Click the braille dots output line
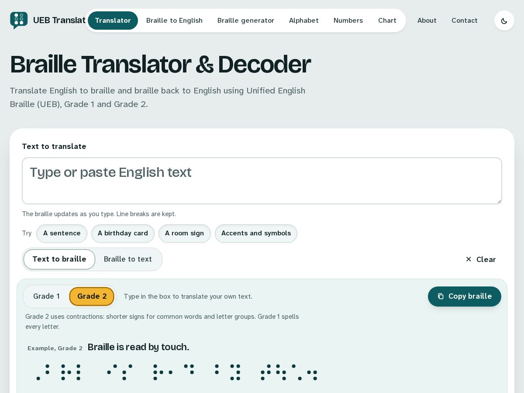This screenshot has height=393, width=524. [176, 372]
